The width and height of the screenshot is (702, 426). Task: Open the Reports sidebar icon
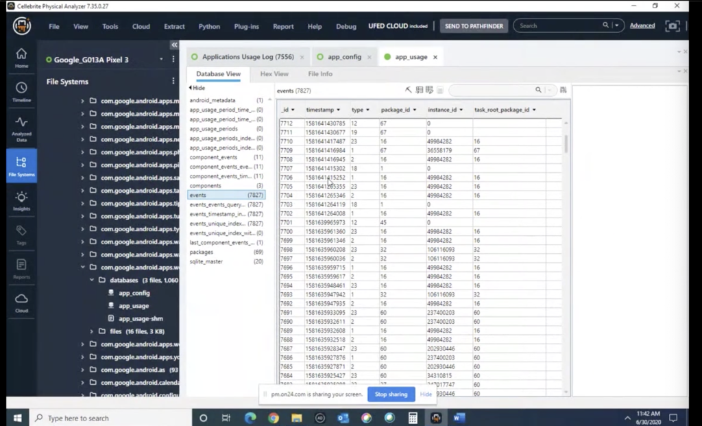pos(21,269)
